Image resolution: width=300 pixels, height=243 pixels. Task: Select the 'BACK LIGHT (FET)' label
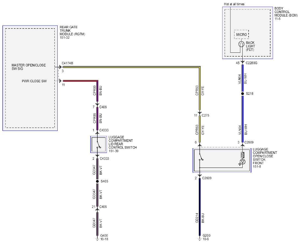pos(250,46)
